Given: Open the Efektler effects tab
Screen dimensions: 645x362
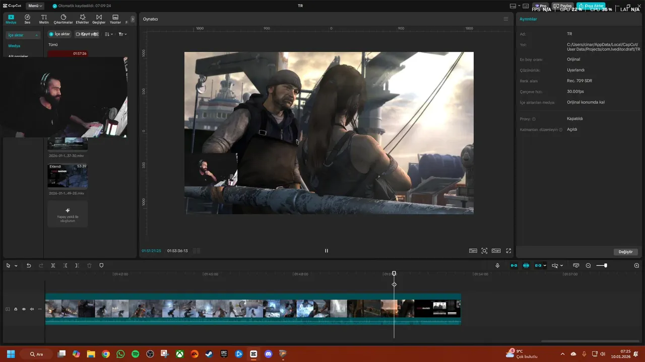Looking at the screenshot, I should [82, 19].
